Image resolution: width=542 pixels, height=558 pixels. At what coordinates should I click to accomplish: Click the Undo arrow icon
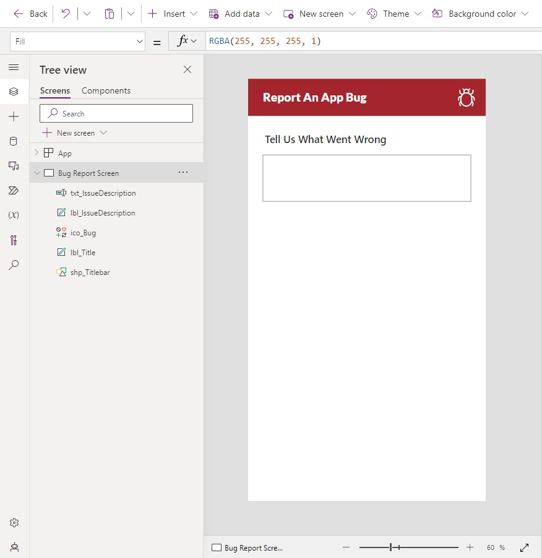tap(66, 14)
